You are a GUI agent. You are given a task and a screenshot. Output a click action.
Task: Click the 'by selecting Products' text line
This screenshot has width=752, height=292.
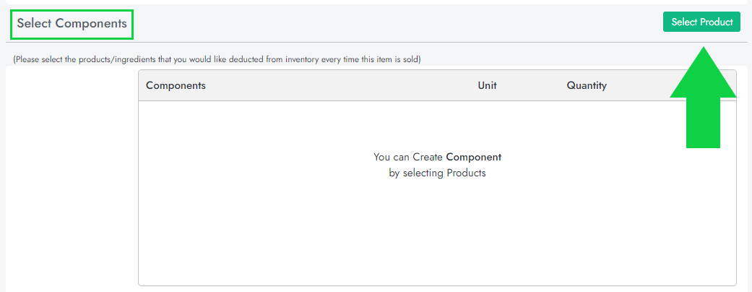[x=437, y=173]
